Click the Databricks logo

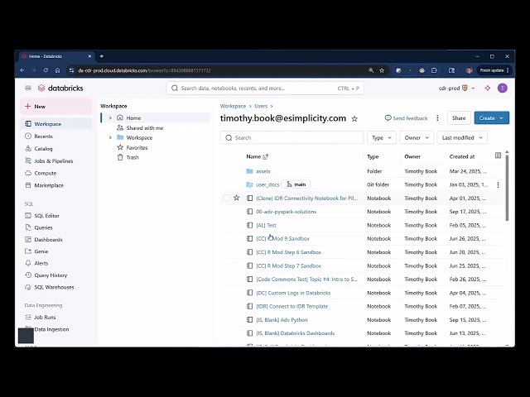pyautogui.click(x=60, y=88)
